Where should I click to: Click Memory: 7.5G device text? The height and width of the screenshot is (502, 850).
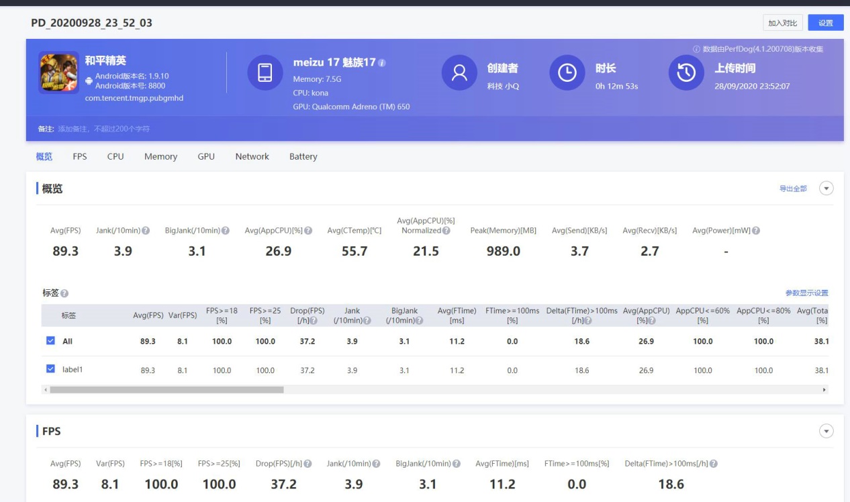point(317,79)
